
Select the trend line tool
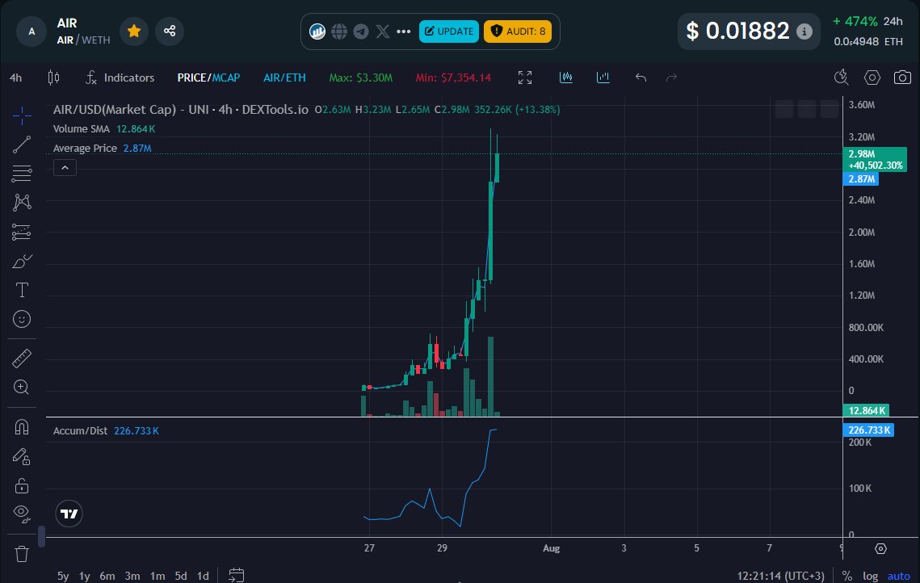pyautogui.click(x=22, y=145)
